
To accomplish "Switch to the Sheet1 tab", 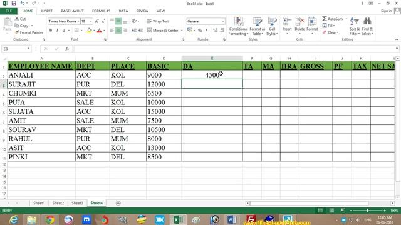I will pos(39,203).
